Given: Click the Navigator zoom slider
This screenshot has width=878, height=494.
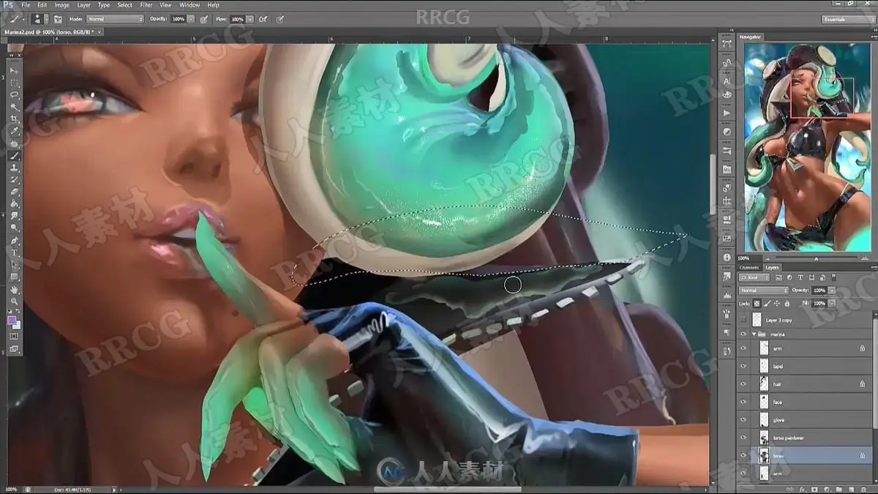Looking at the screenshot, I should [x=817, y=258].
